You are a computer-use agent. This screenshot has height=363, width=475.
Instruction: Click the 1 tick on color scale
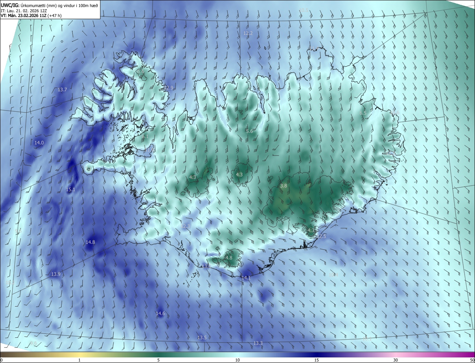(79, 360)
